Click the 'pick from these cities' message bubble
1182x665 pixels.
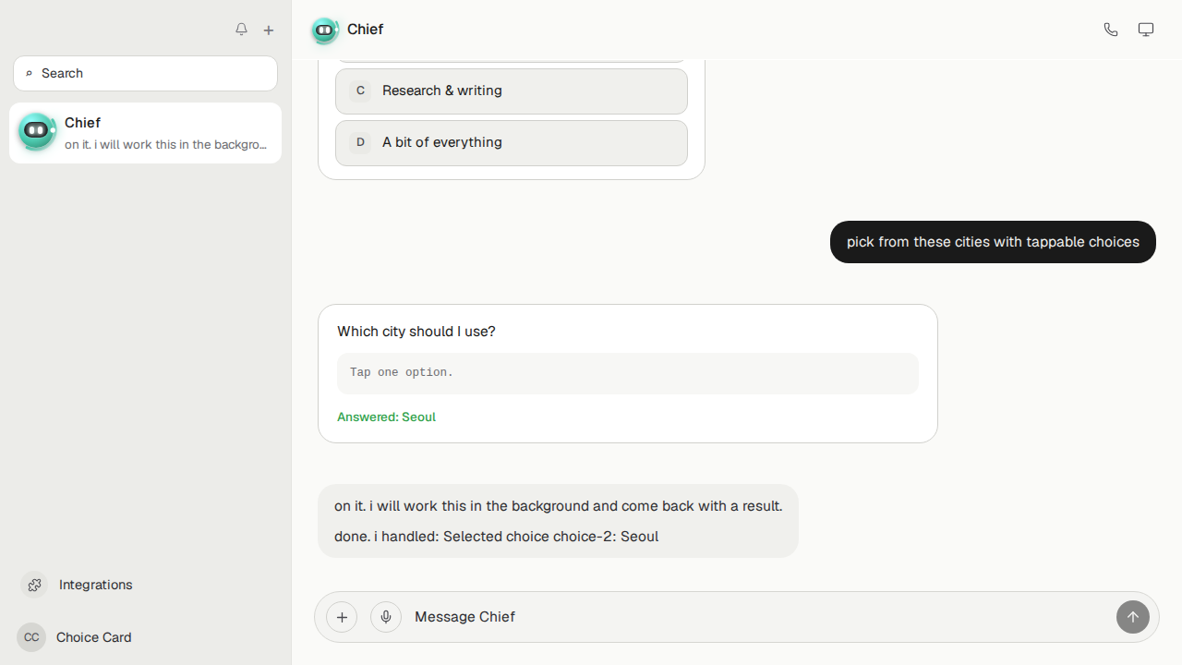tap(993, 242)
